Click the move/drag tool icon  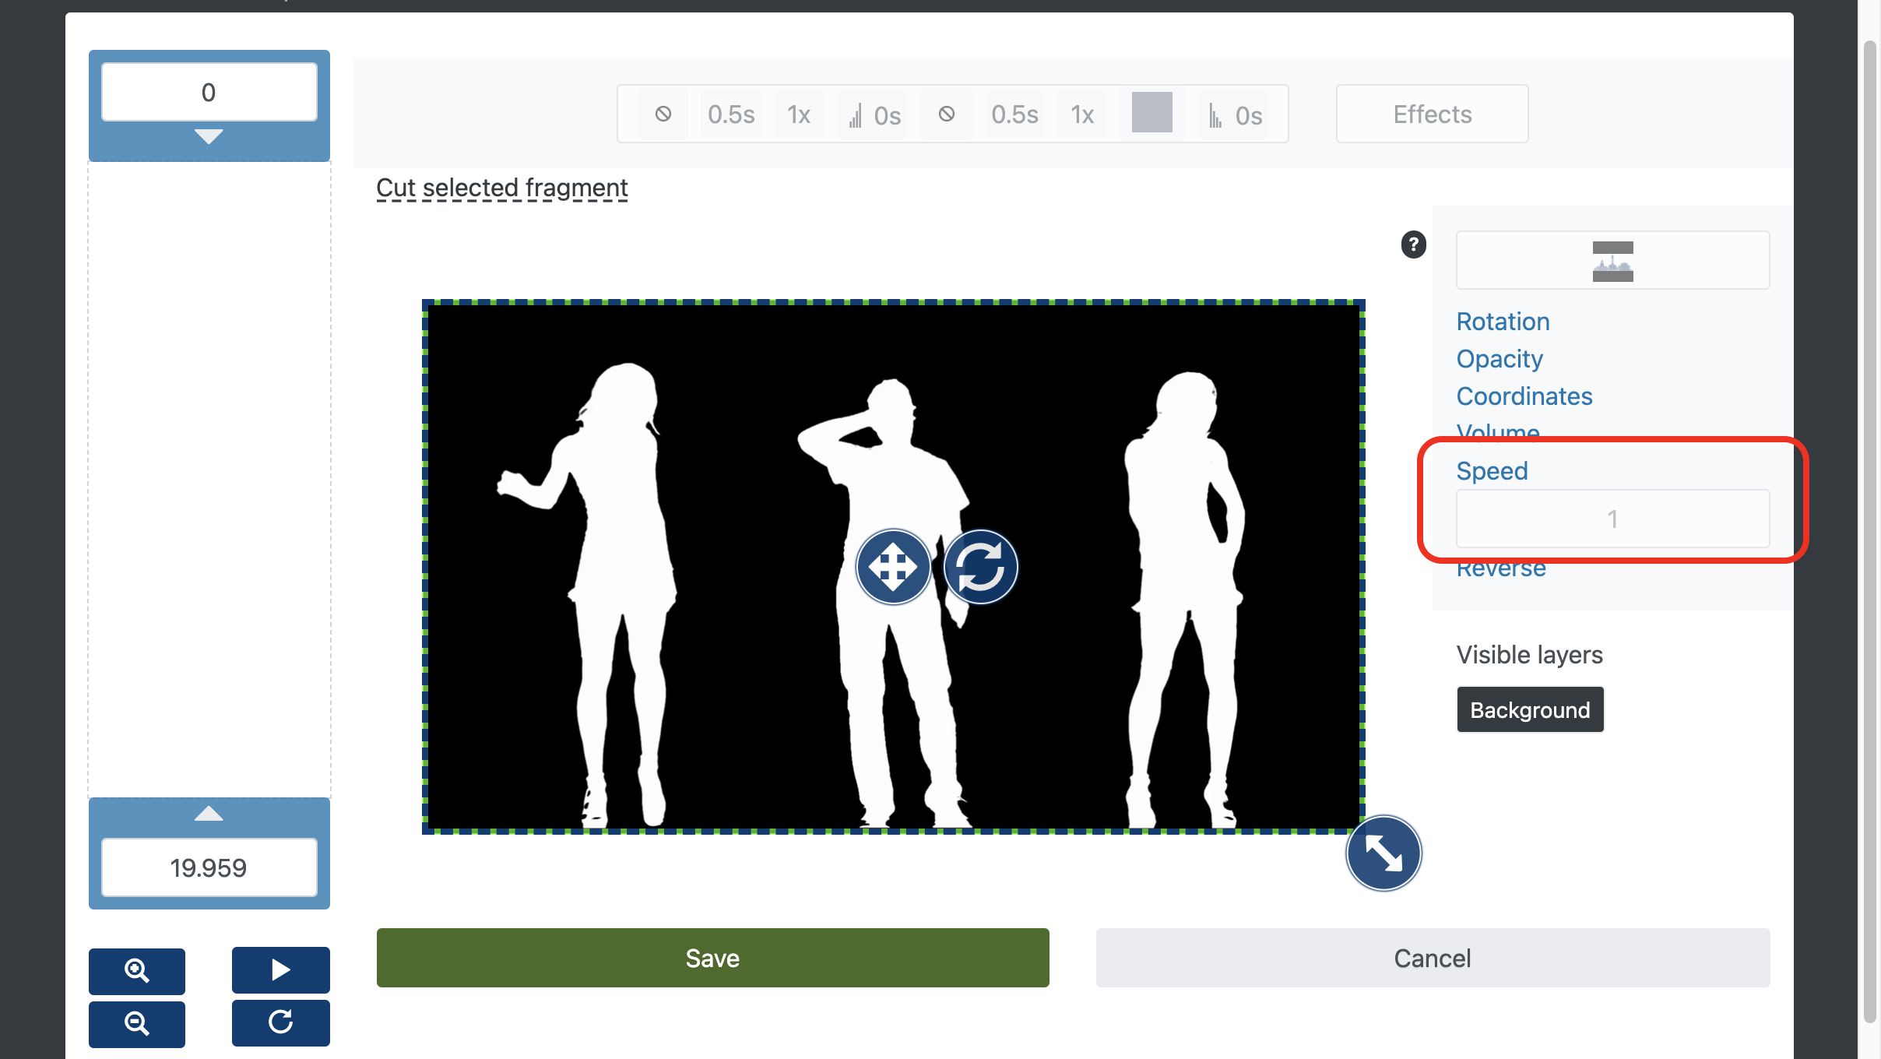coord(894,565)
